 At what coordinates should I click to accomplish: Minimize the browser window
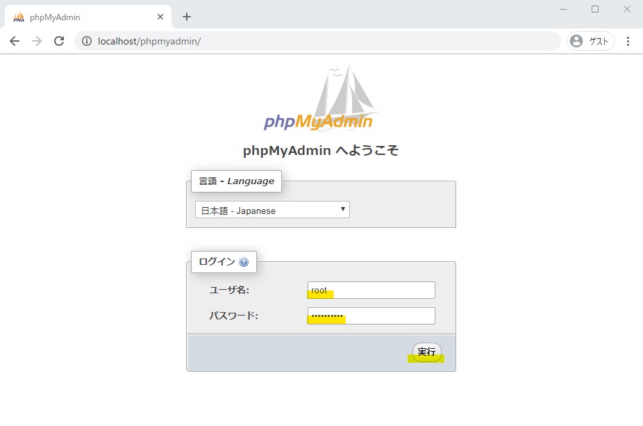point(563,9)
